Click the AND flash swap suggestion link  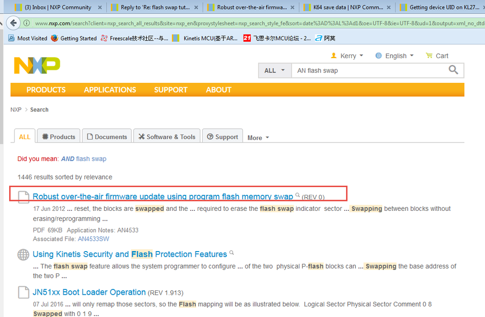84,159
